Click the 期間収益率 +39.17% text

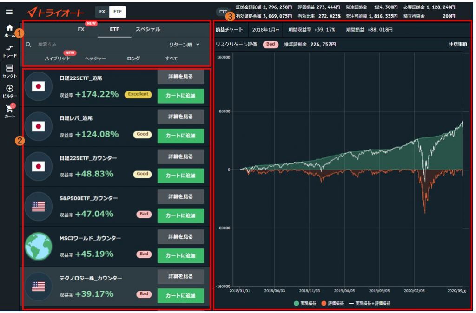click(311, 30)
